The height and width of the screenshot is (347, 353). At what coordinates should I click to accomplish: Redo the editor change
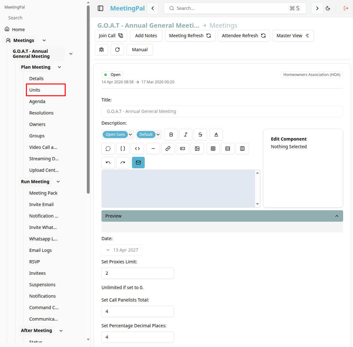pyautogui.click(x=123, y=163)
